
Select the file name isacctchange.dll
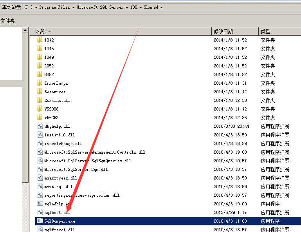pyautogui.click(x=63, y=143)
